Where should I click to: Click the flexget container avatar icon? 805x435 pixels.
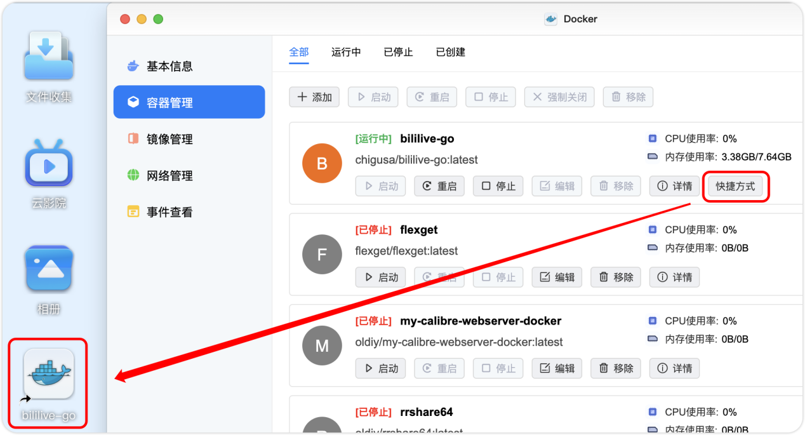click(322, 254)
